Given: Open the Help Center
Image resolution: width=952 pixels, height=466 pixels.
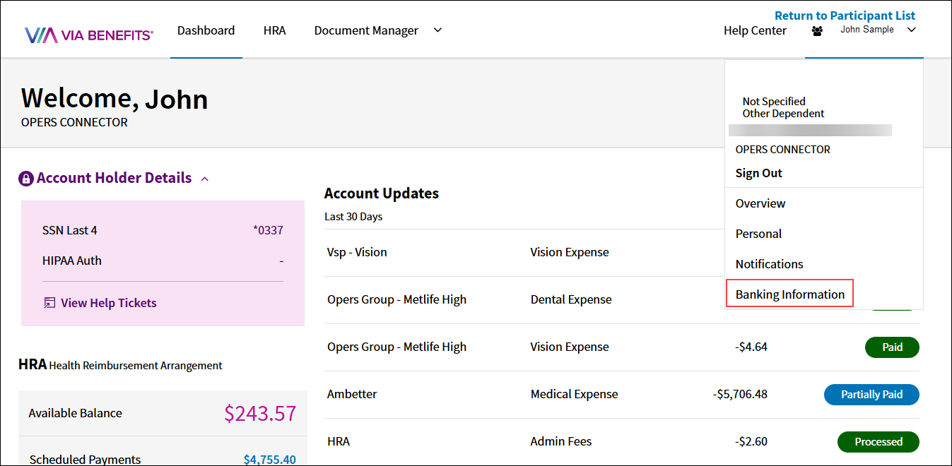Looking at the screenshot, I should [x=755, y=30].
